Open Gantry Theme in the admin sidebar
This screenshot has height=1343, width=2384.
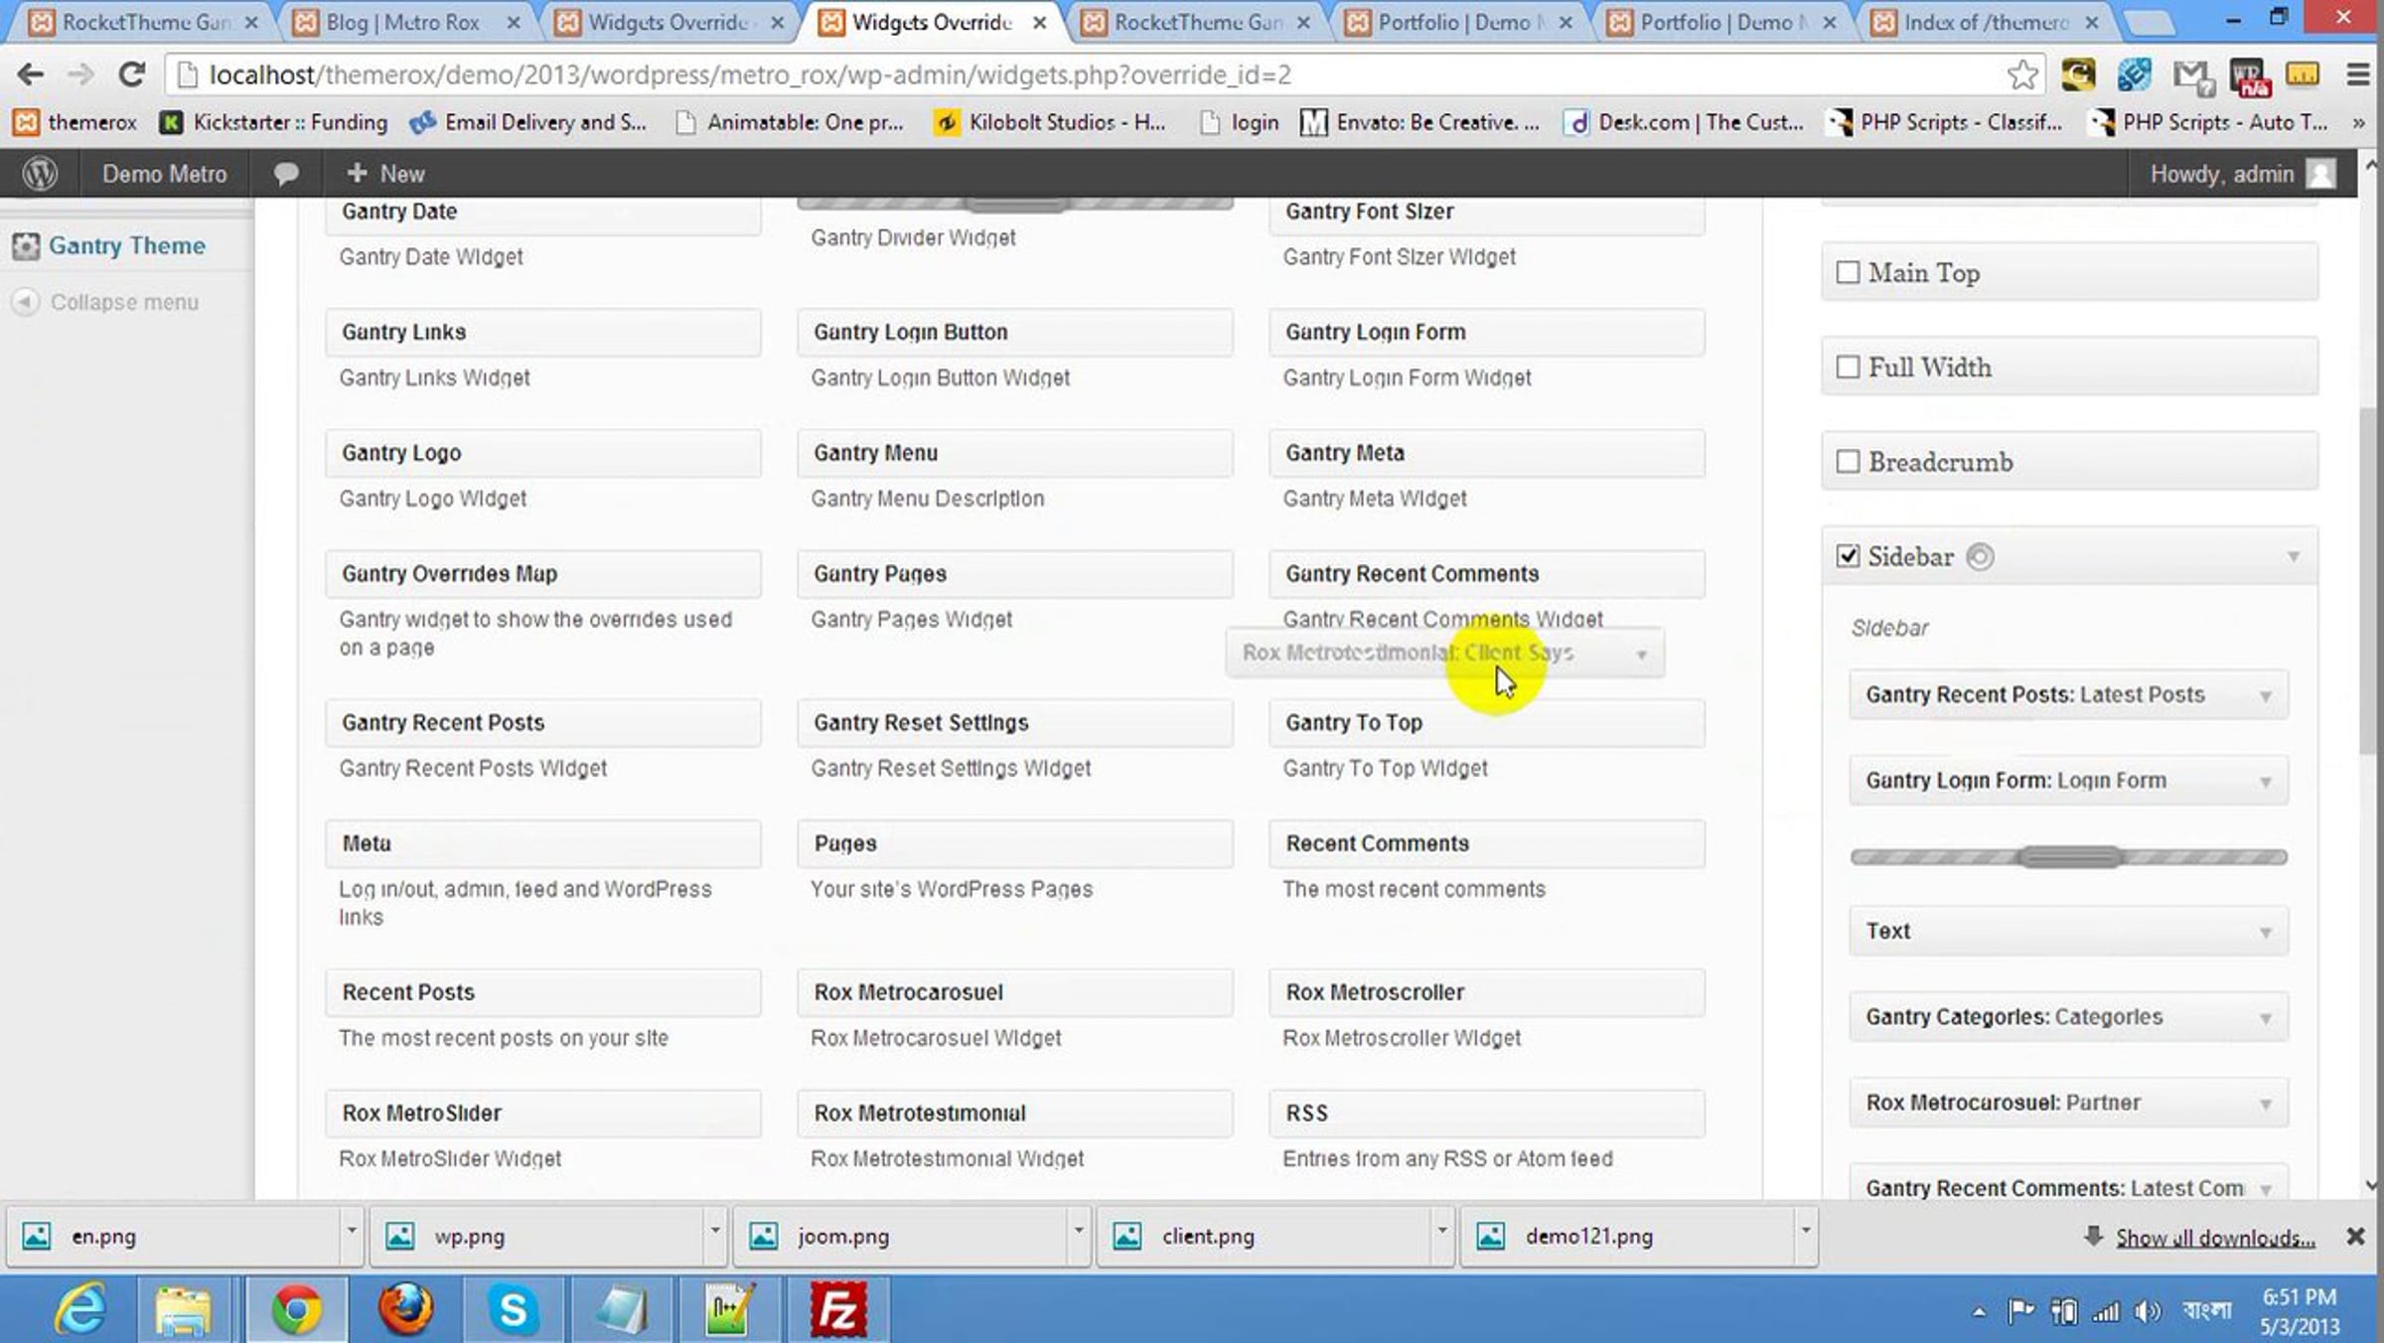(127, 245)
